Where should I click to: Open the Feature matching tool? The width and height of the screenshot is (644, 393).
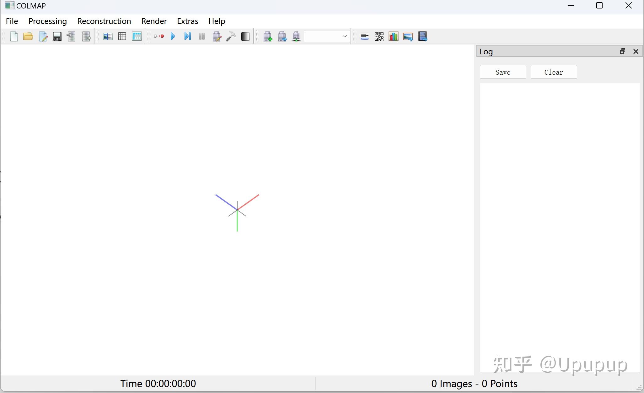(122, 36)
